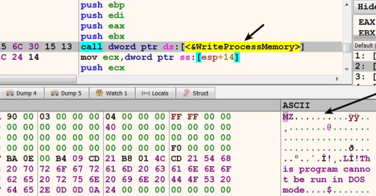
Task: Click stack argument row '2:'
Action: point(365,66)
